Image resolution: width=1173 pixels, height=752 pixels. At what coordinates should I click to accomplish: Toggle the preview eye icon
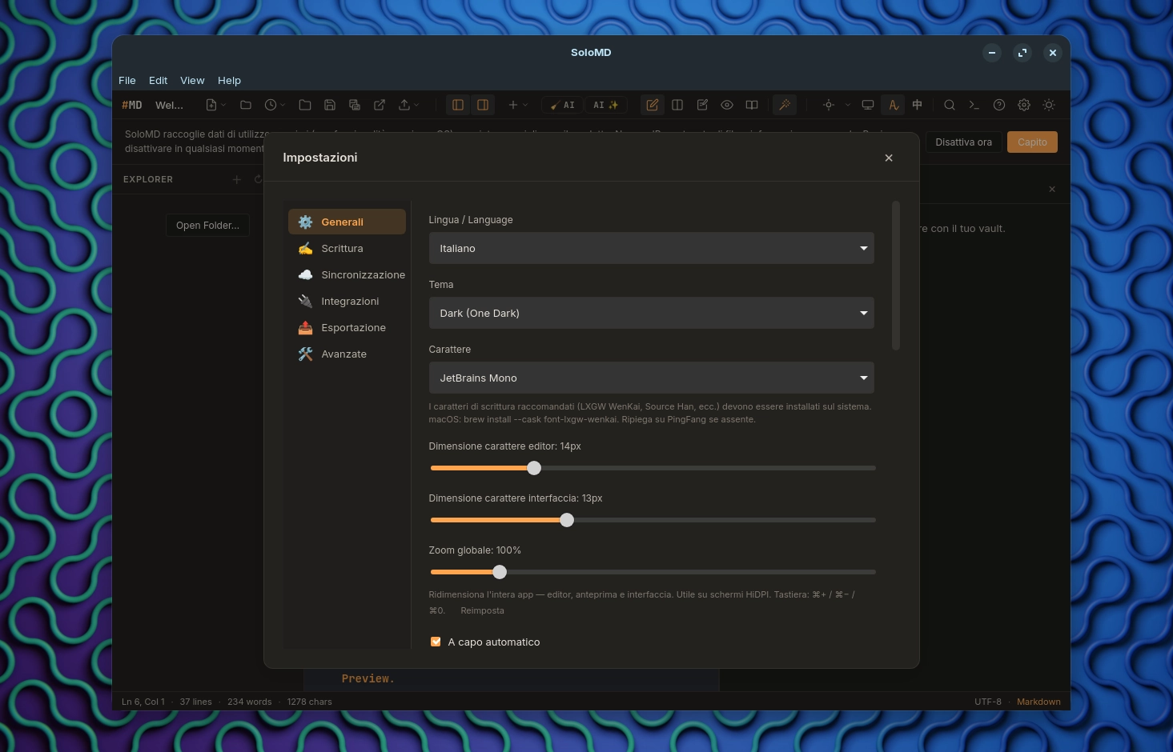727,105
